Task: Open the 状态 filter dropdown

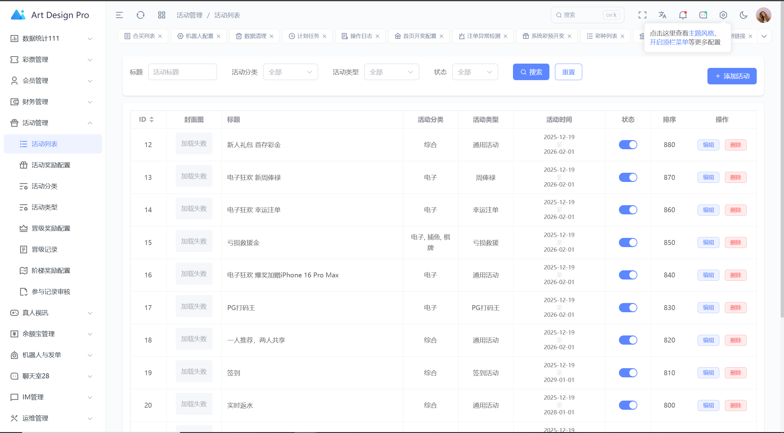Action: click(x=475, y=72)
